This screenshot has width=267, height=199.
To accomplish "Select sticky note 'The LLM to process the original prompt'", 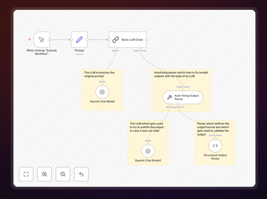I will [x=102, y=90].
